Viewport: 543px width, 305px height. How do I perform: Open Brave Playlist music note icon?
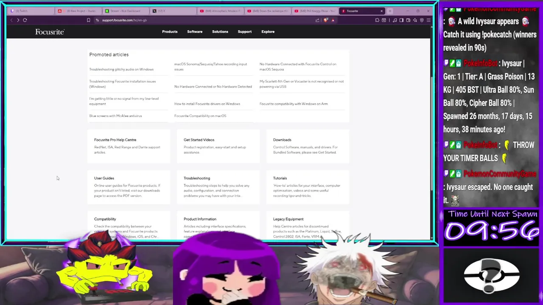click(x=395, y=20)
